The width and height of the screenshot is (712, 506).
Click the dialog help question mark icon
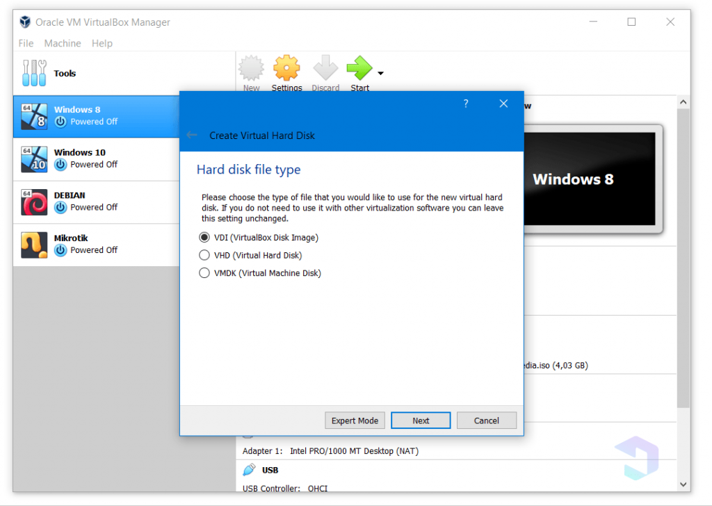click(465, 103)
